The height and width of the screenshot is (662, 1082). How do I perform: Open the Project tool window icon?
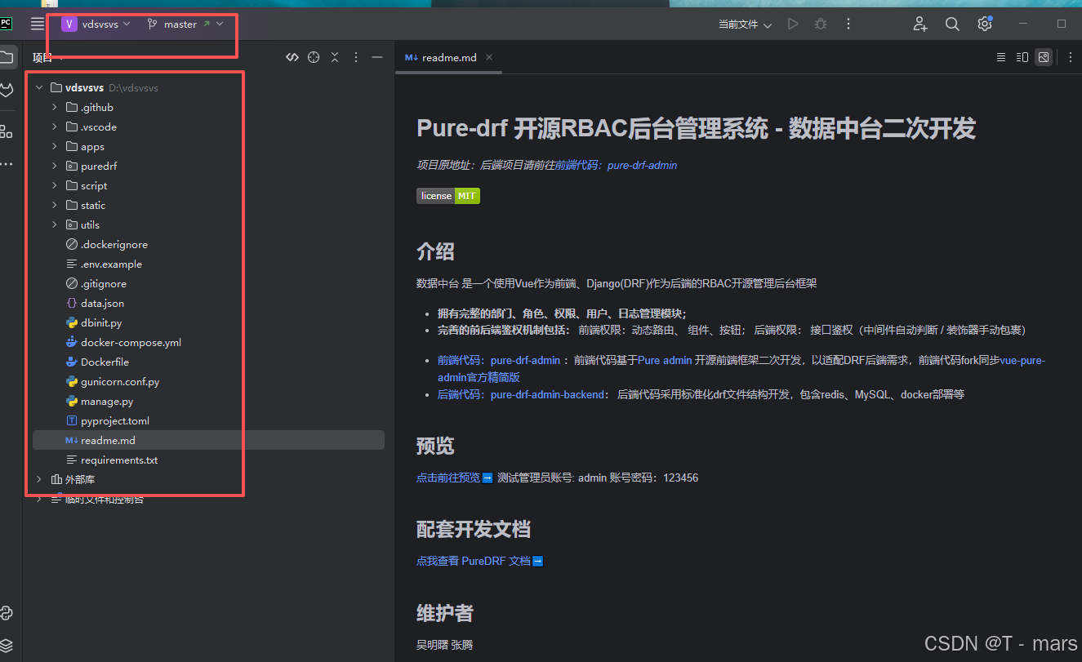tap(7, 57)
